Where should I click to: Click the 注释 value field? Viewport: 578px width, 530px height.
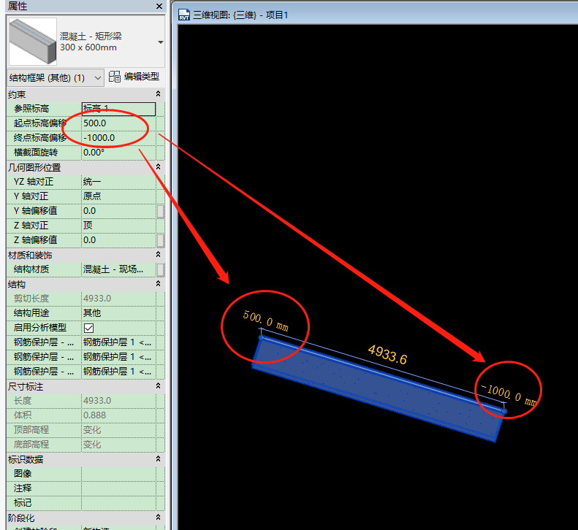pos(118,488)
